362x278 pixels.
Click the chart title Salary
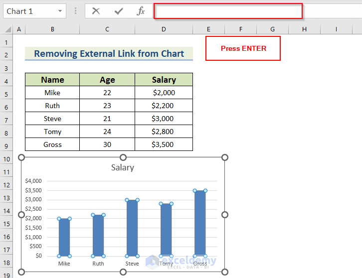pos(123,167)
